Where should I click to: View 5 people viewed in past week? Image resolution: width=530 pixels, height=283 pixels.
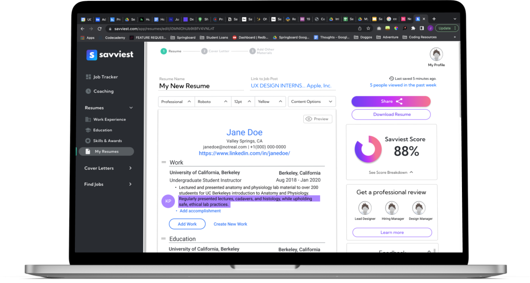click(x=403, y=85)
